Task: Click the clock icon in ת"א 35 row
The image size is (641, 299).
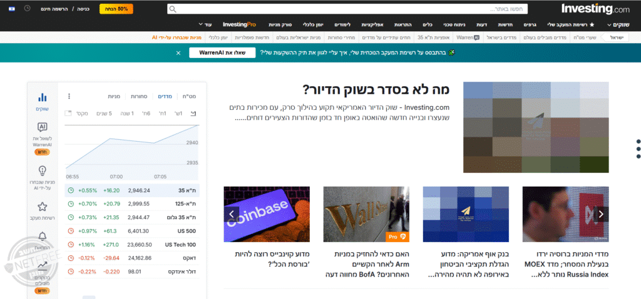Action: coord(71,190)
